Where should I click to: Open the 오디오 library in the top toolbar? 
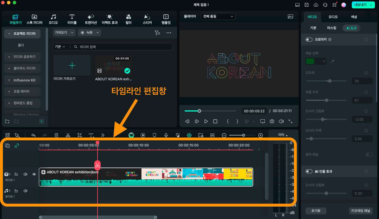(53, 19)
